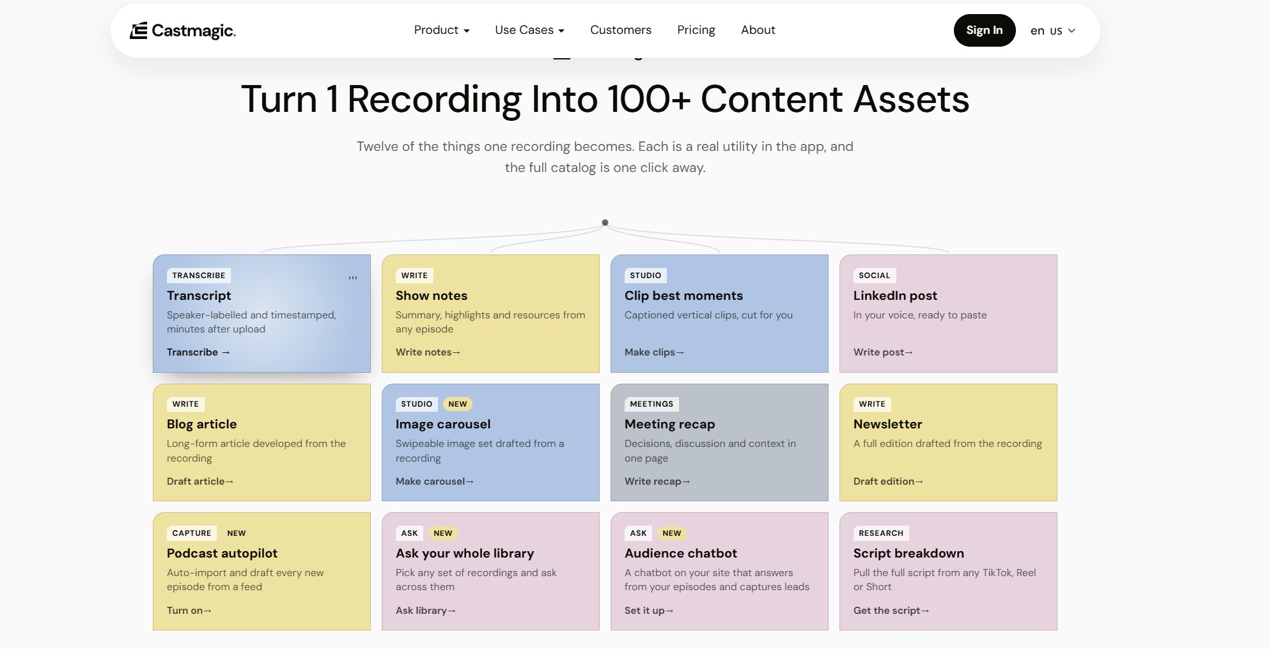Open the en us language selector

click(x=1053, y=31)
